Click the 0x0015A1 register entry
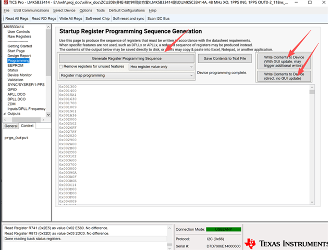Image resolution: width=328 pixels, height=250 pixels. click(68, 95)
